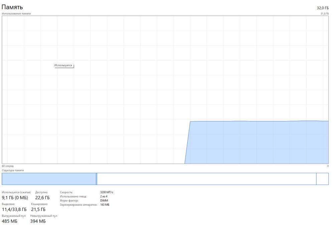Screen dimensions: 334x226
Task: Click the Используется (сжатая) label
Action: (16, 192)
